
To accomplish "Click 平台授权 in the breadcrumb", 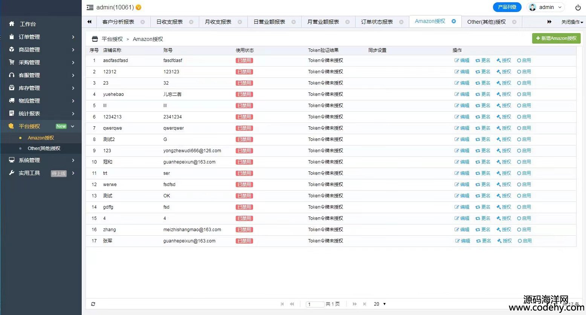I will coord(112,39).
